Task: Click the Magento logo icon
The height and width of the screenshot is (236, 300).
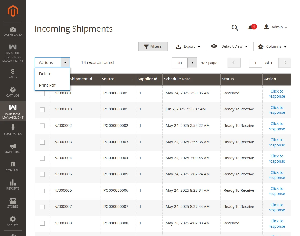Action: [13, 11]
